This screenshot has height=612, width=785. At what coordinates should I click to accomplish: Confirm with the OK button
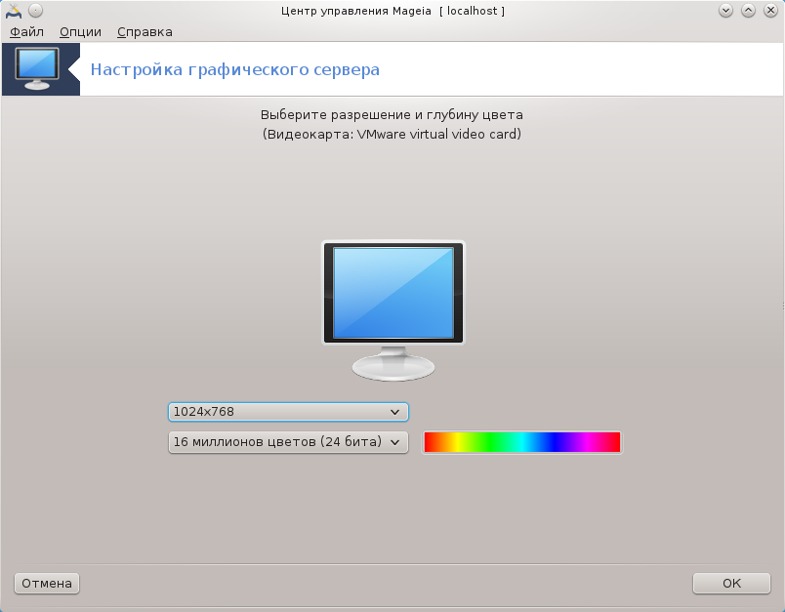point(731,583)
